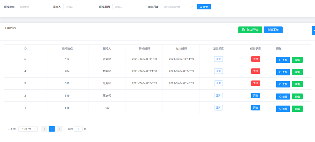Click start time 2021-03-04 09:26:00
This screenshot has height=142, width=315.
tap(144, 59)
